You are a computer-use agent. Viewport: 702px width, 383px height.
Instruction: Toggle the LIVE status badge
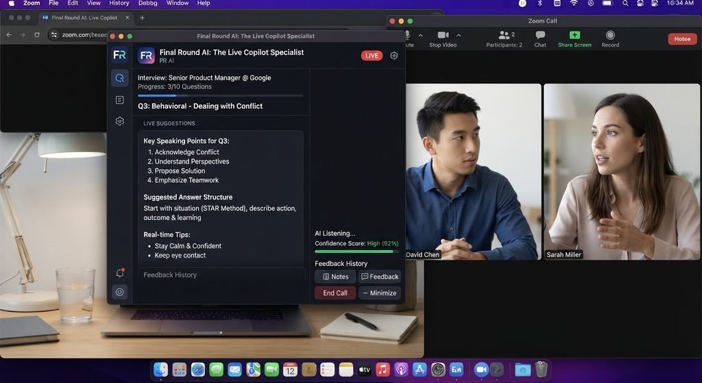[372, 55]
